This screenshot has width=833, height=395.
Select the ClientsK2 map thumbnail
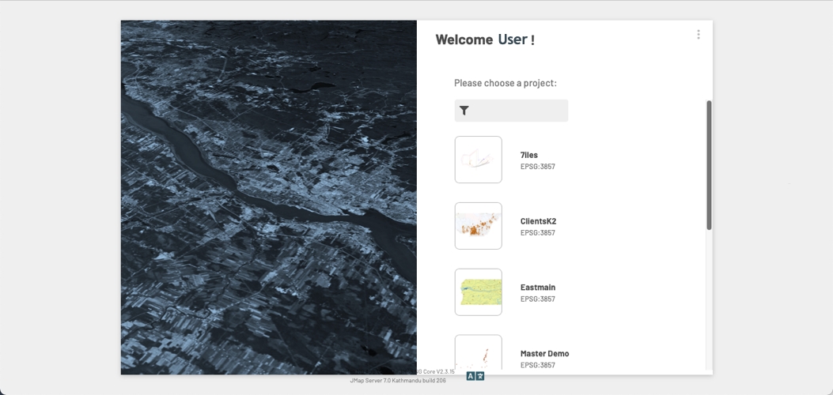(478, 226)
